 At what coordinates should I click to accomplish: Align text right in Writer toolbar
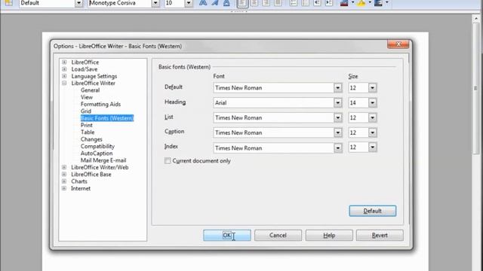point(266,3)
